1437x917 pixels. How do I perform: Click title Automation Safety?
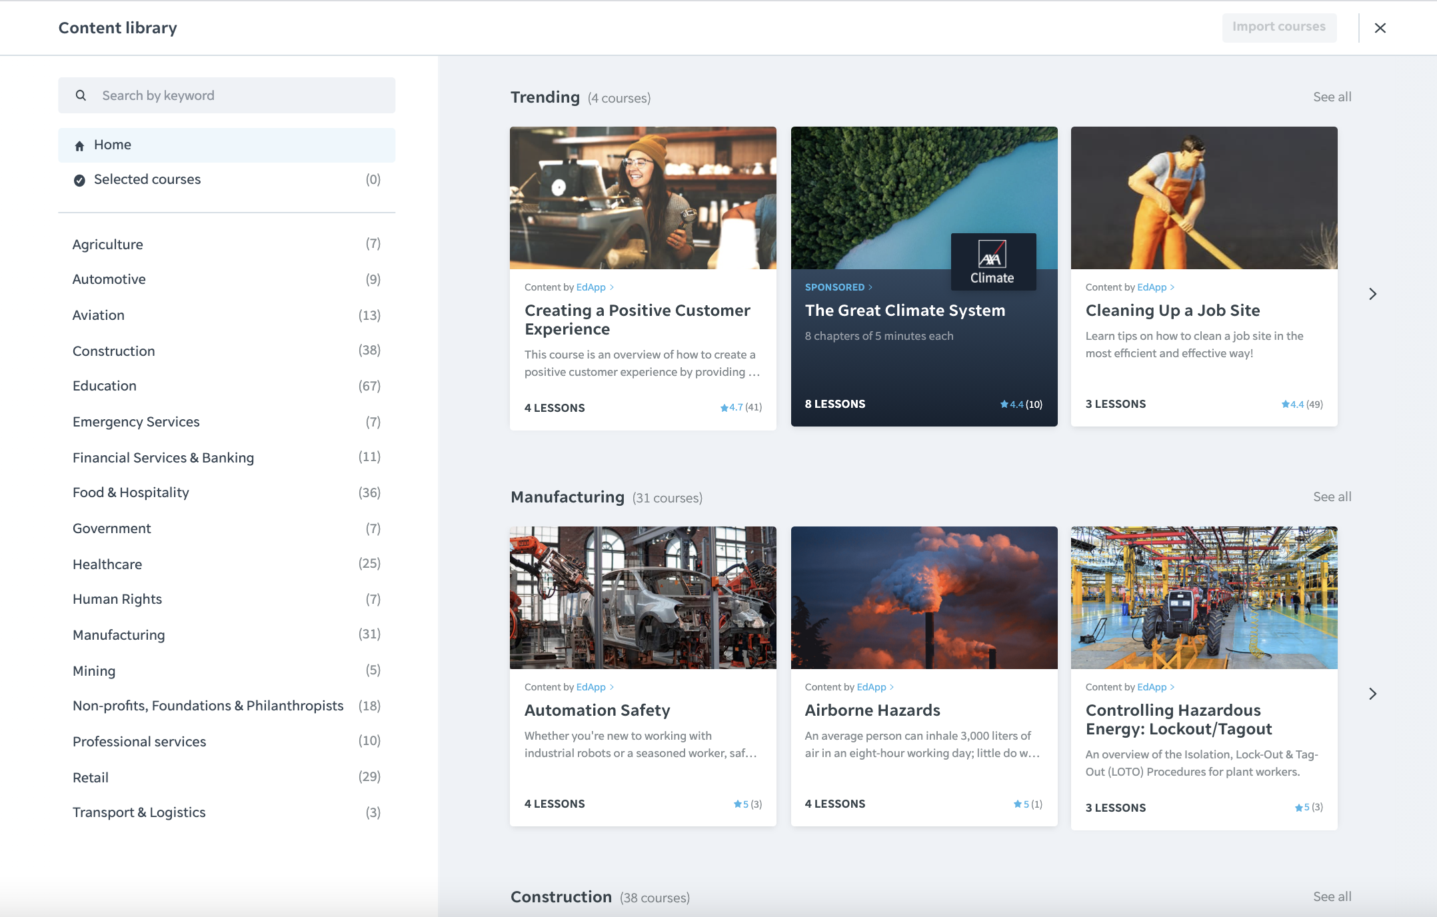coord(597,710)
